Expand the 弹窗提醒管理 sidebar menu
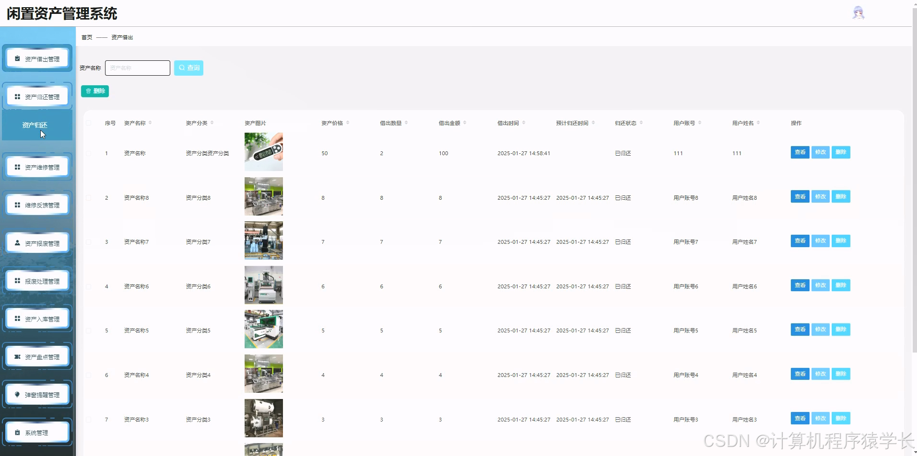This screenshot has width=917, height=456. point(37,395)
